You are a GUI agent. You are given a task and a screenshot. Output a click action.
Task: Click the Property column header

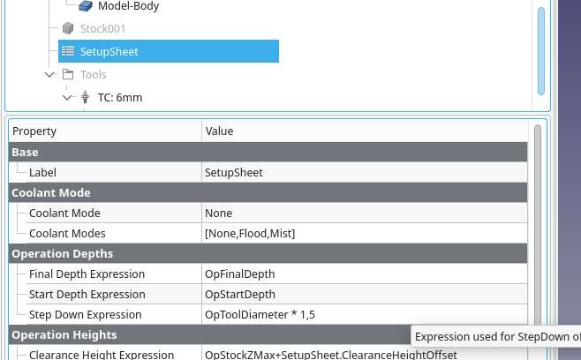(104, 131)
